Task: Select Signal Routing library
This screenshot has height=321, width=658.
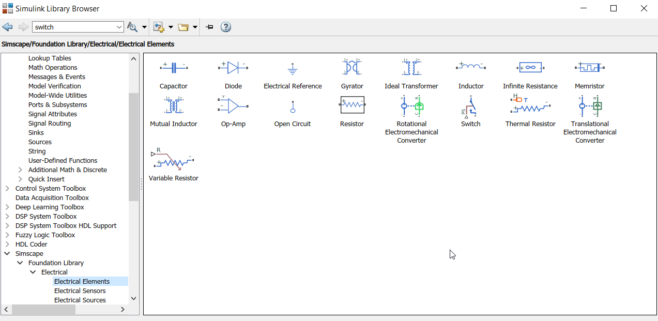Action: click(50, 123)
